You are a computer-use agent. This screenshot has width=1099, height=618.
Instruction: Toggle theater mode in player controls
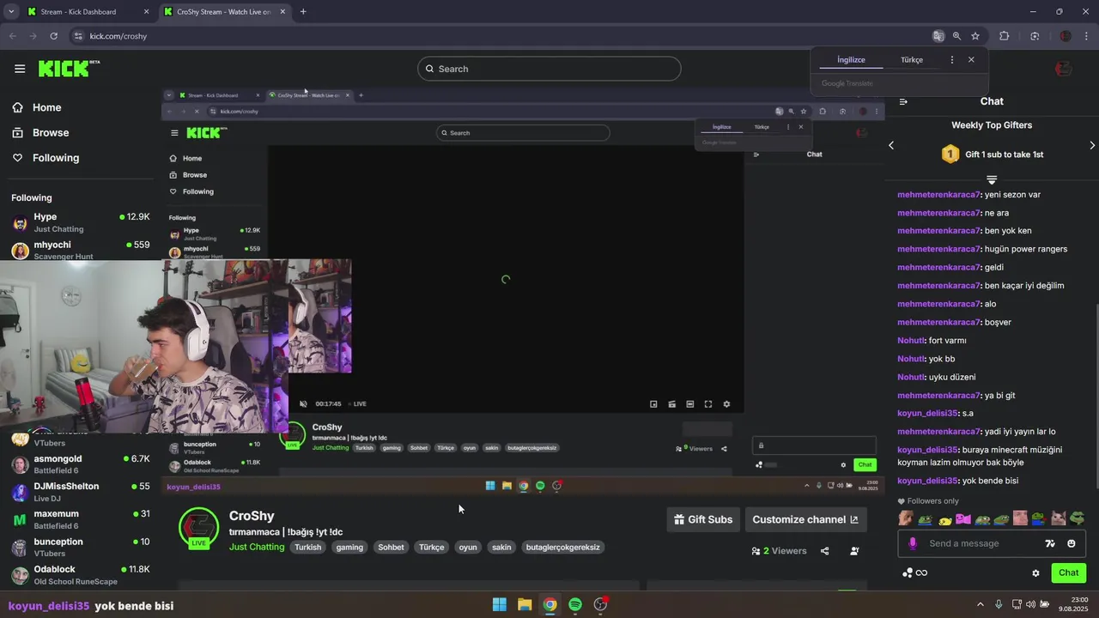tap(689, 404)
